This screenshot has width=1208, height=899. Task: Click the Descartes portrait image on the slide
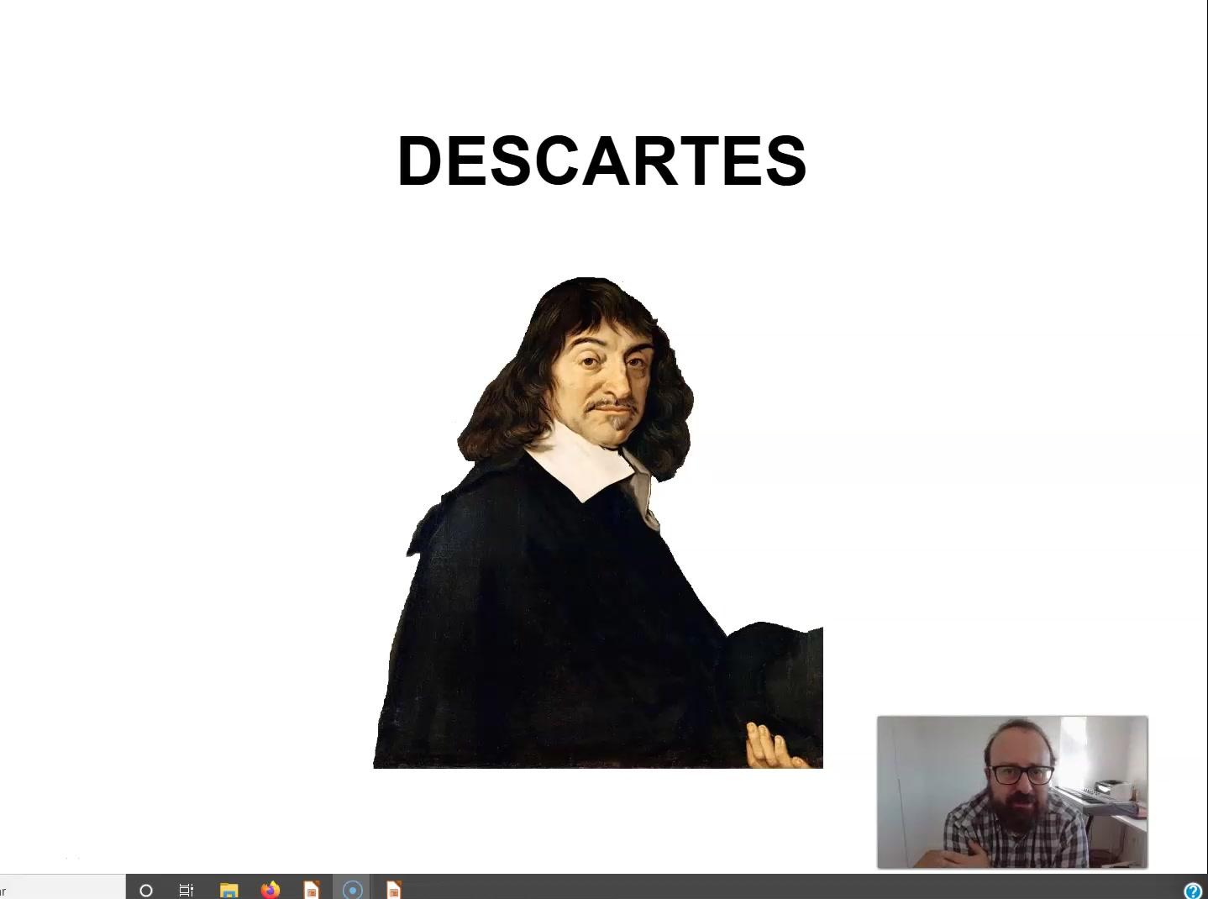(x=598, y=522)
